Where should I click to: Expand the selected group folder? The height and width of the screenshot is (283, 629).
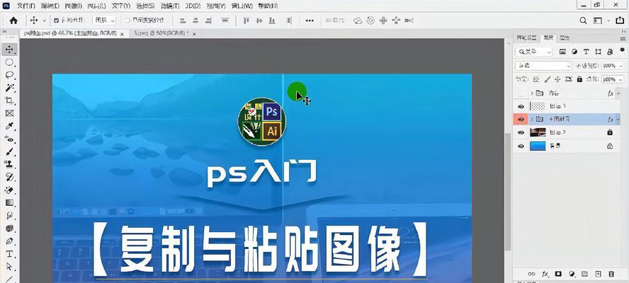[x=532, y=120]
